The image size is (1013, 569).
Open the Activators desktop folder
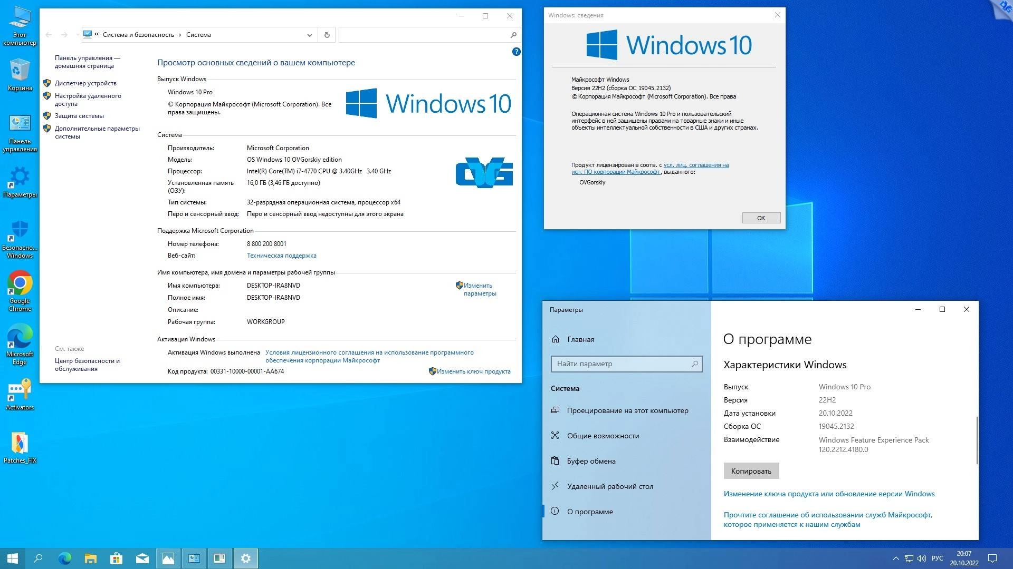coord(20,393)
